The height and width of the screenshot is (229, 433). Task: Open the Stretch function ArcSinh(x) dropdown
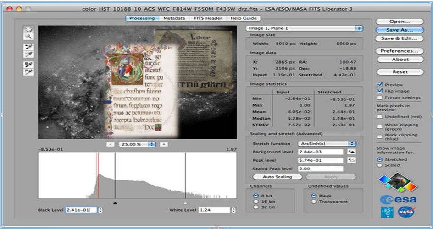tap(327, 143)
